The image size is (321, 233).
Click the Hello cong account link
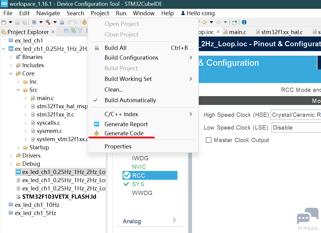coord(198,13)
